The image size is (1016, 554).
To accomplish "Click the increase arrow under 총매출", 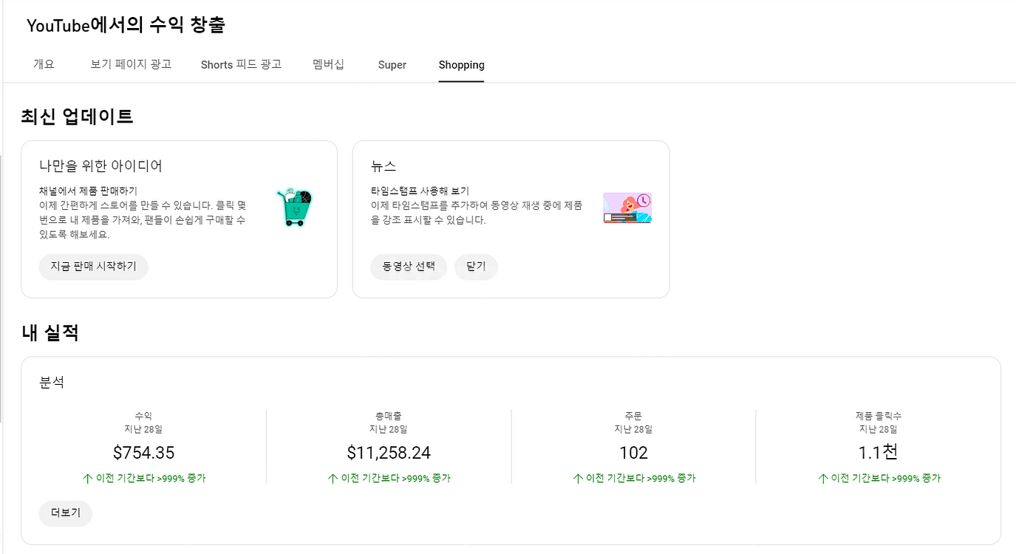I will (x=333, y=479).
